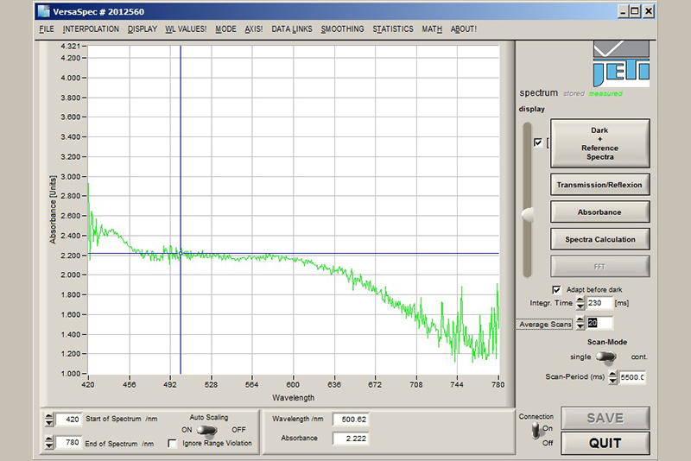Click the disabled FFT button

[x=599, y=267]
